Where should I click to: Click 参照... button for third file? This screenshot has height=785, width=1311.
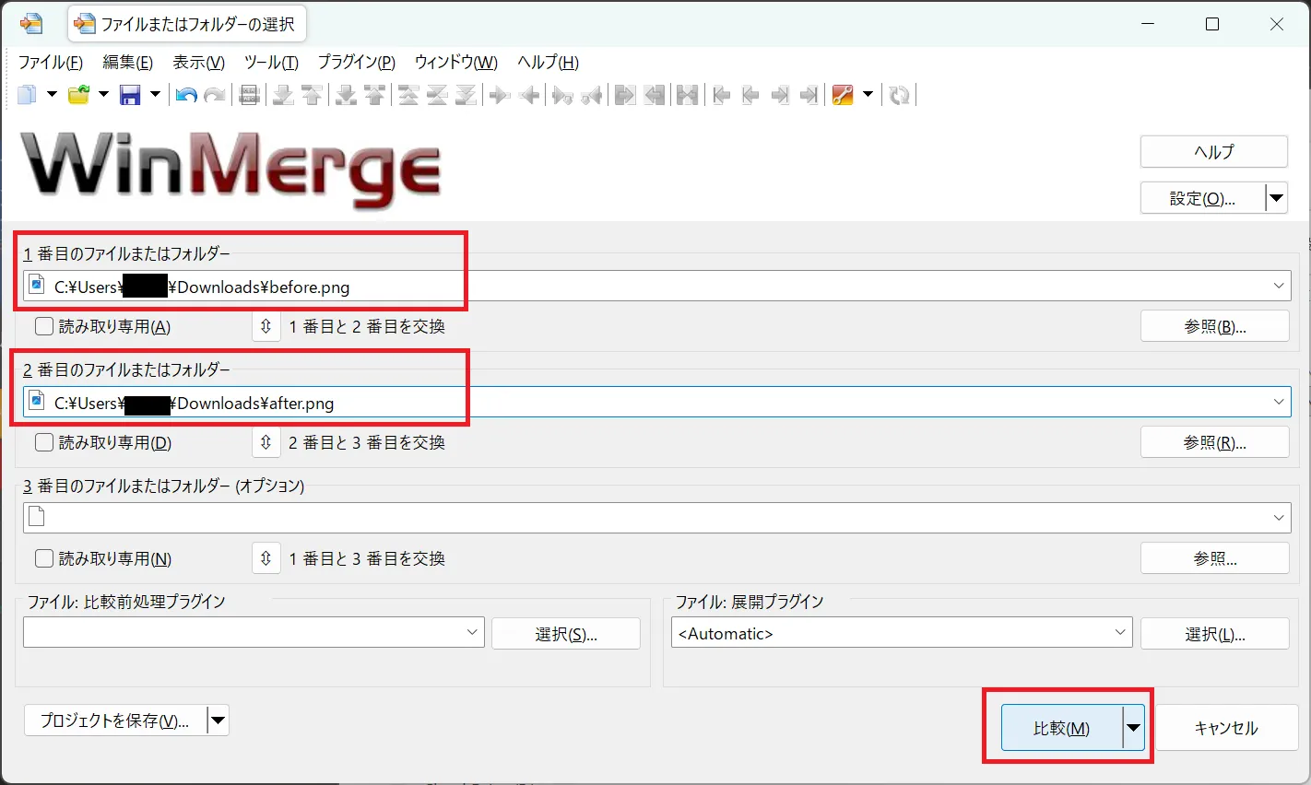click(x=1215, y=558)
